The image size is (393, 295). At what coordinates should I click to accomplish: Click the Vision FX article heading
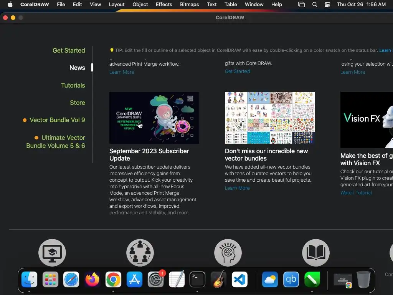[x=367, y=159]
